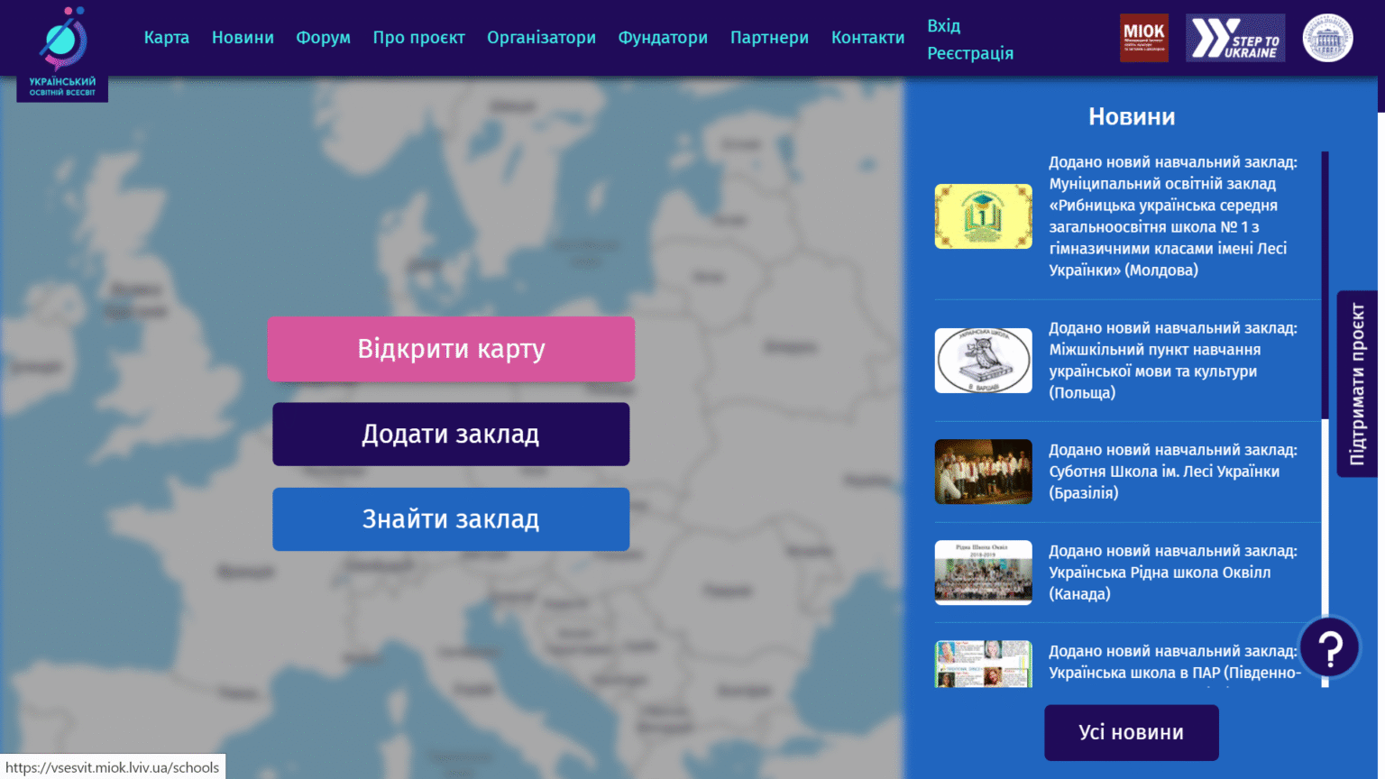Open the round university emblem logo
The image size is (1385, 779).
tap(1327, 38)
